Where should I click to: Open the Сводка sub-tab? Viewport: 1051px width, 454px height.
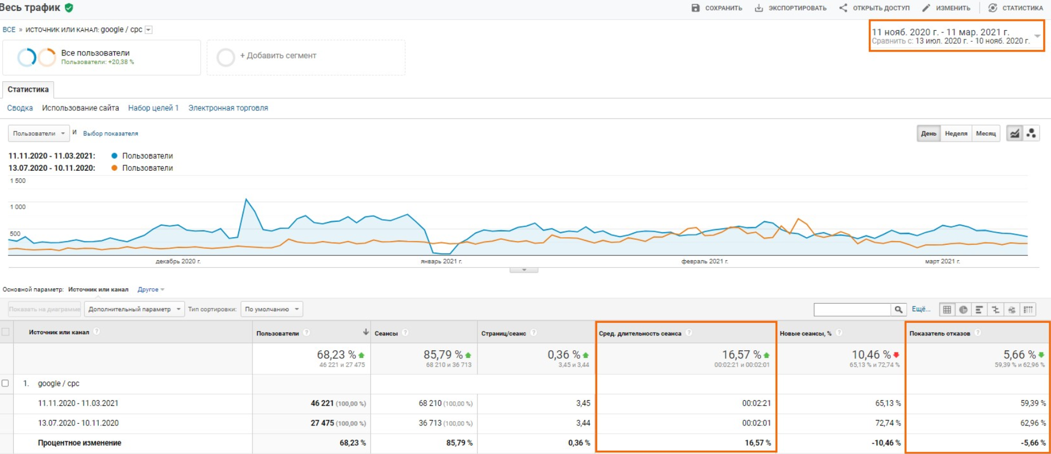point(20,108)
